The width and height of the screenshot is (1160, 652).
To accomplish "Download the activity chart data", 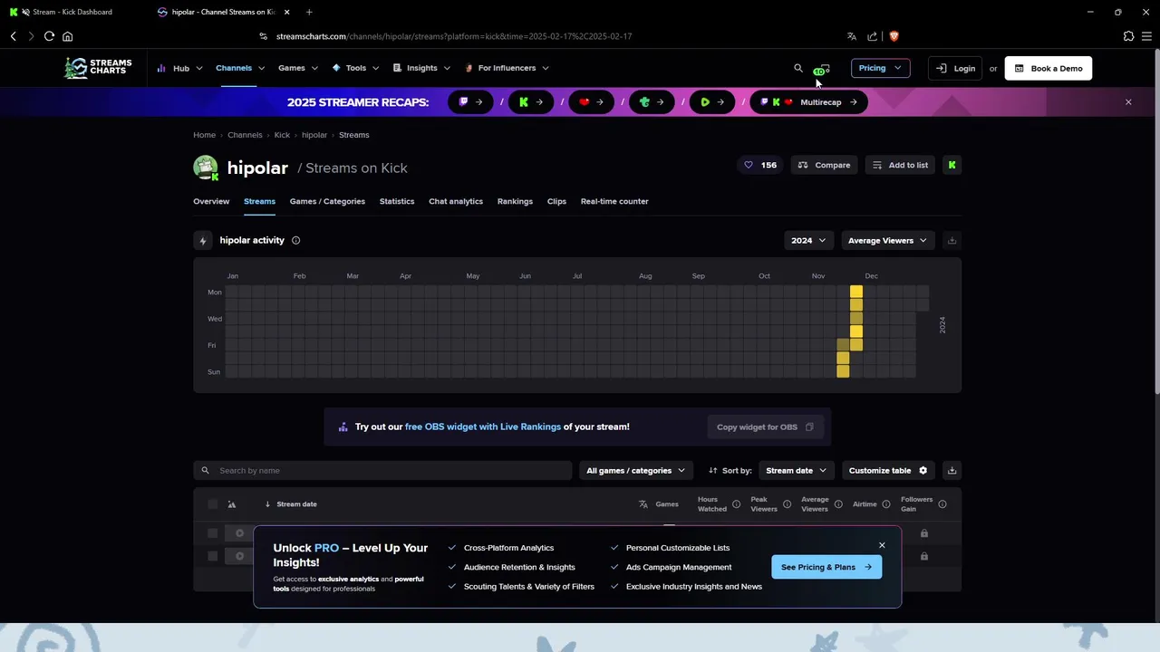I will (x=952, y=240).
